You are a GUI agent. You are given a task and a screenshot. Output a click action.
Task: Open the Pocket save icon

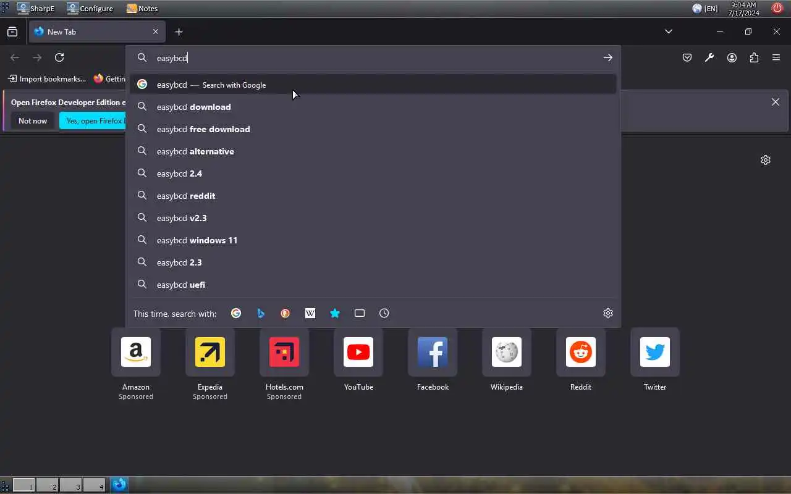coord(687,57)
